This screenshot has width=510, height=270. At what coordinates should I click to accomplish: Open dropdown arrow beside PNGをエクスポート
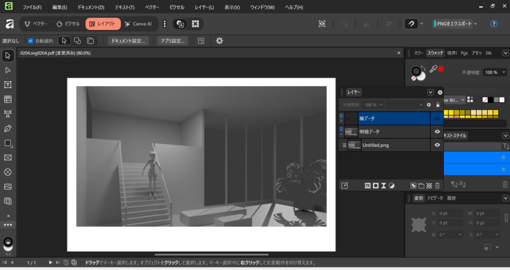(475, 23)
